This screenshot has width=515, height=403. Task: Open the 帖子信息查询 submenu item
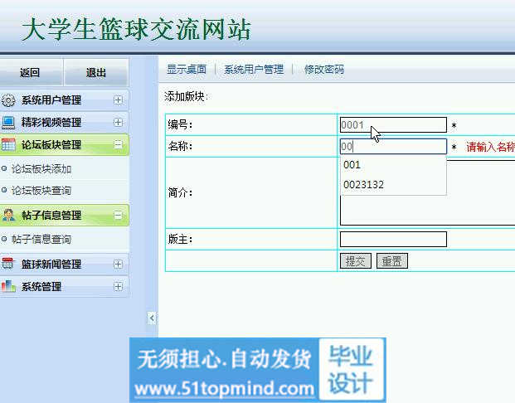[x=41, y=239]
